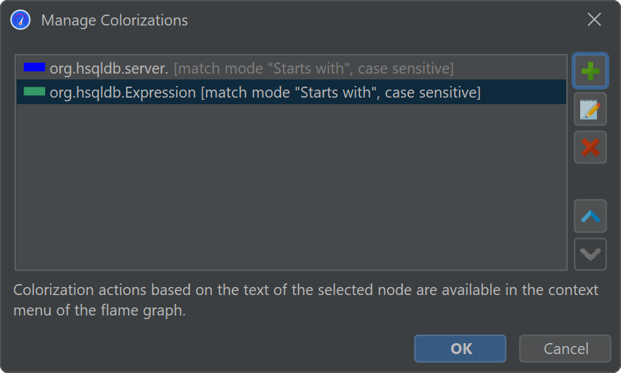Viewport: 621px width, 373px height.
Task: Click the Manage Colorizations title text
Action: (x=114, y=20)
